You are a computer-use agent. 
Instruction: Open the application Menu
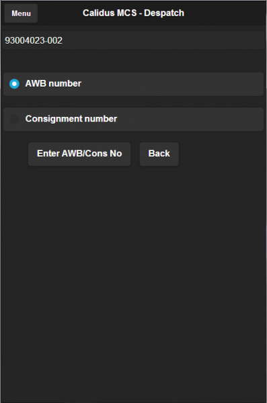21,13
